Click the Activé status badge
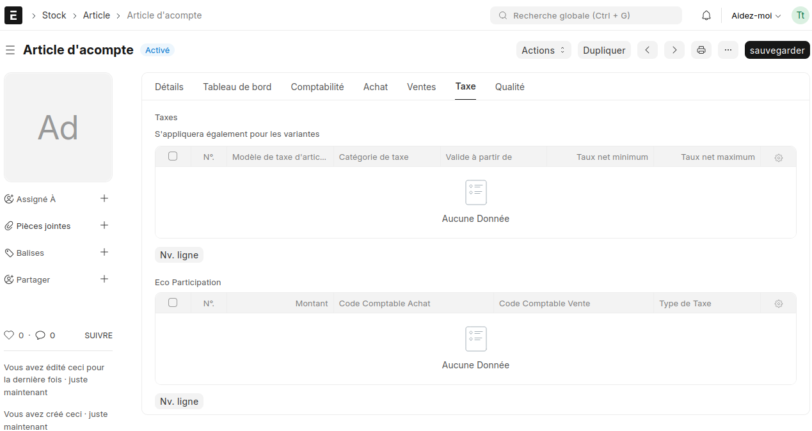The width and height of the screenshot is (812, 431). tap(157, 50)
